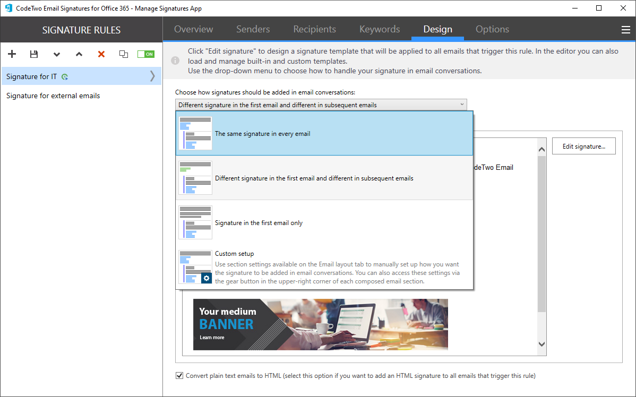The height and width of the screenshot is (397, 636).
Task: Click thumbnail for first email only option
Action: pyautogui.click(x=195, y=222)
